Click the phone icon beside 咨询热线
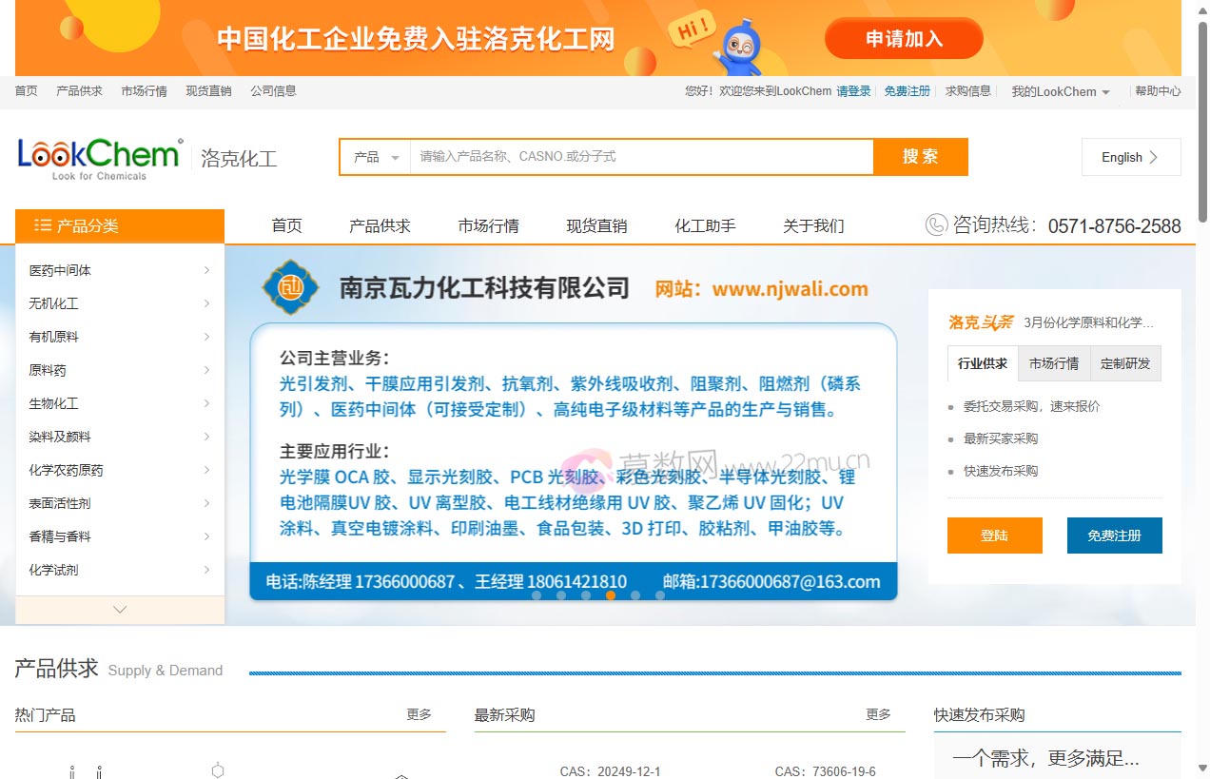 click(x=935, y=225)
